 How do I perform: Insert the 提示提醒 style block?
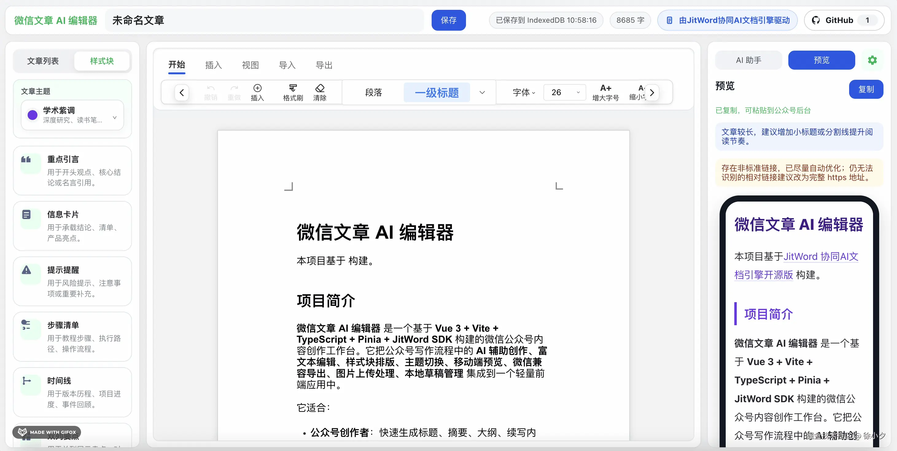tap(72, 281)
